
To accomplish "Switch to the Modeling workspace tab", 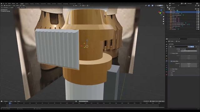I will pos(27,4).
